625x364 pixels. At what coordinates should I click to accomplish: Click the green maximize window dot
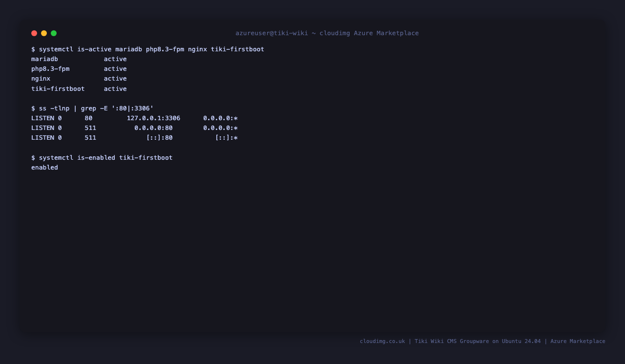54,33
